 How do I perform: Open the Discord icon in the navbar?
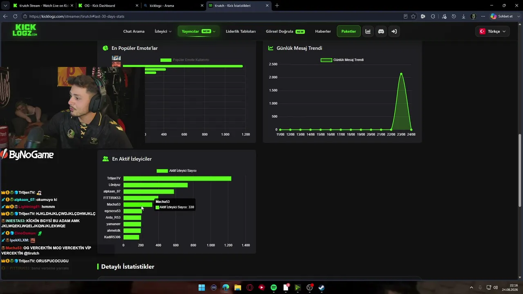pyautogui.click(x=381, y=31)
